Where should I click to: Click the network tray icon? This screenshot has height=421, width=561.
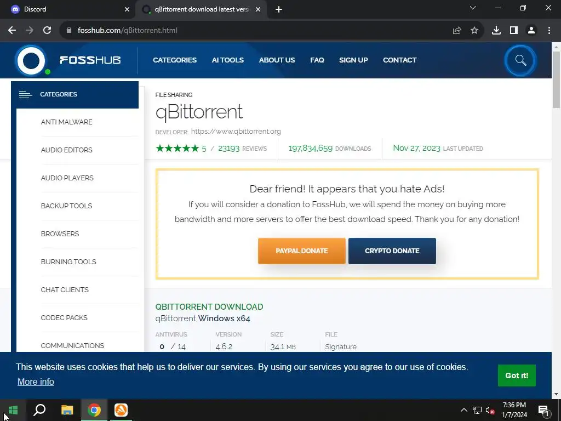point(477,410)
